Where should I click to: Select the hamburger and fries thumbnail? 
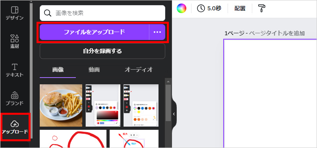pyautogui.click(x=61, y=106)
